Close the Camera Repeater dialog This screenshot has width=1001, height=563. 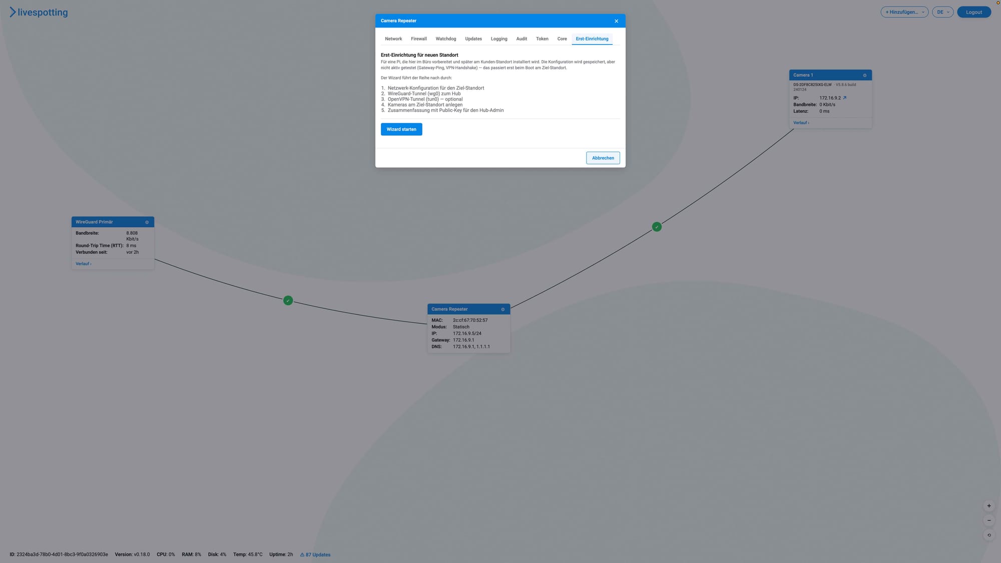616,21
